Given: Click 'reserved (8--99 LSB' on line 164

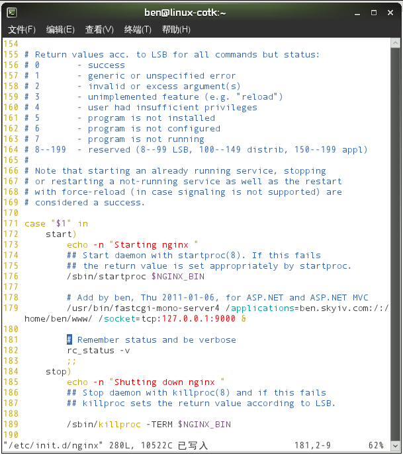Looking at the screenshot, I should (x=140, y=150).
